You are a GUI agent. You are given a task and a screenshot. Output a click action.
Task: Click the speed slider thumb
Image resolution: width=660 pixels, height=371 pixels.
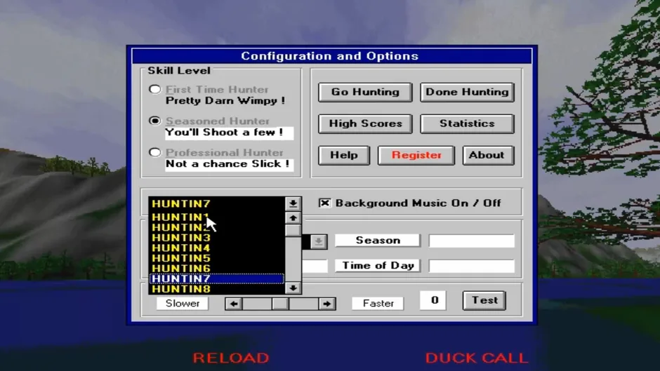pyautogui.click(x=280, y=303)
